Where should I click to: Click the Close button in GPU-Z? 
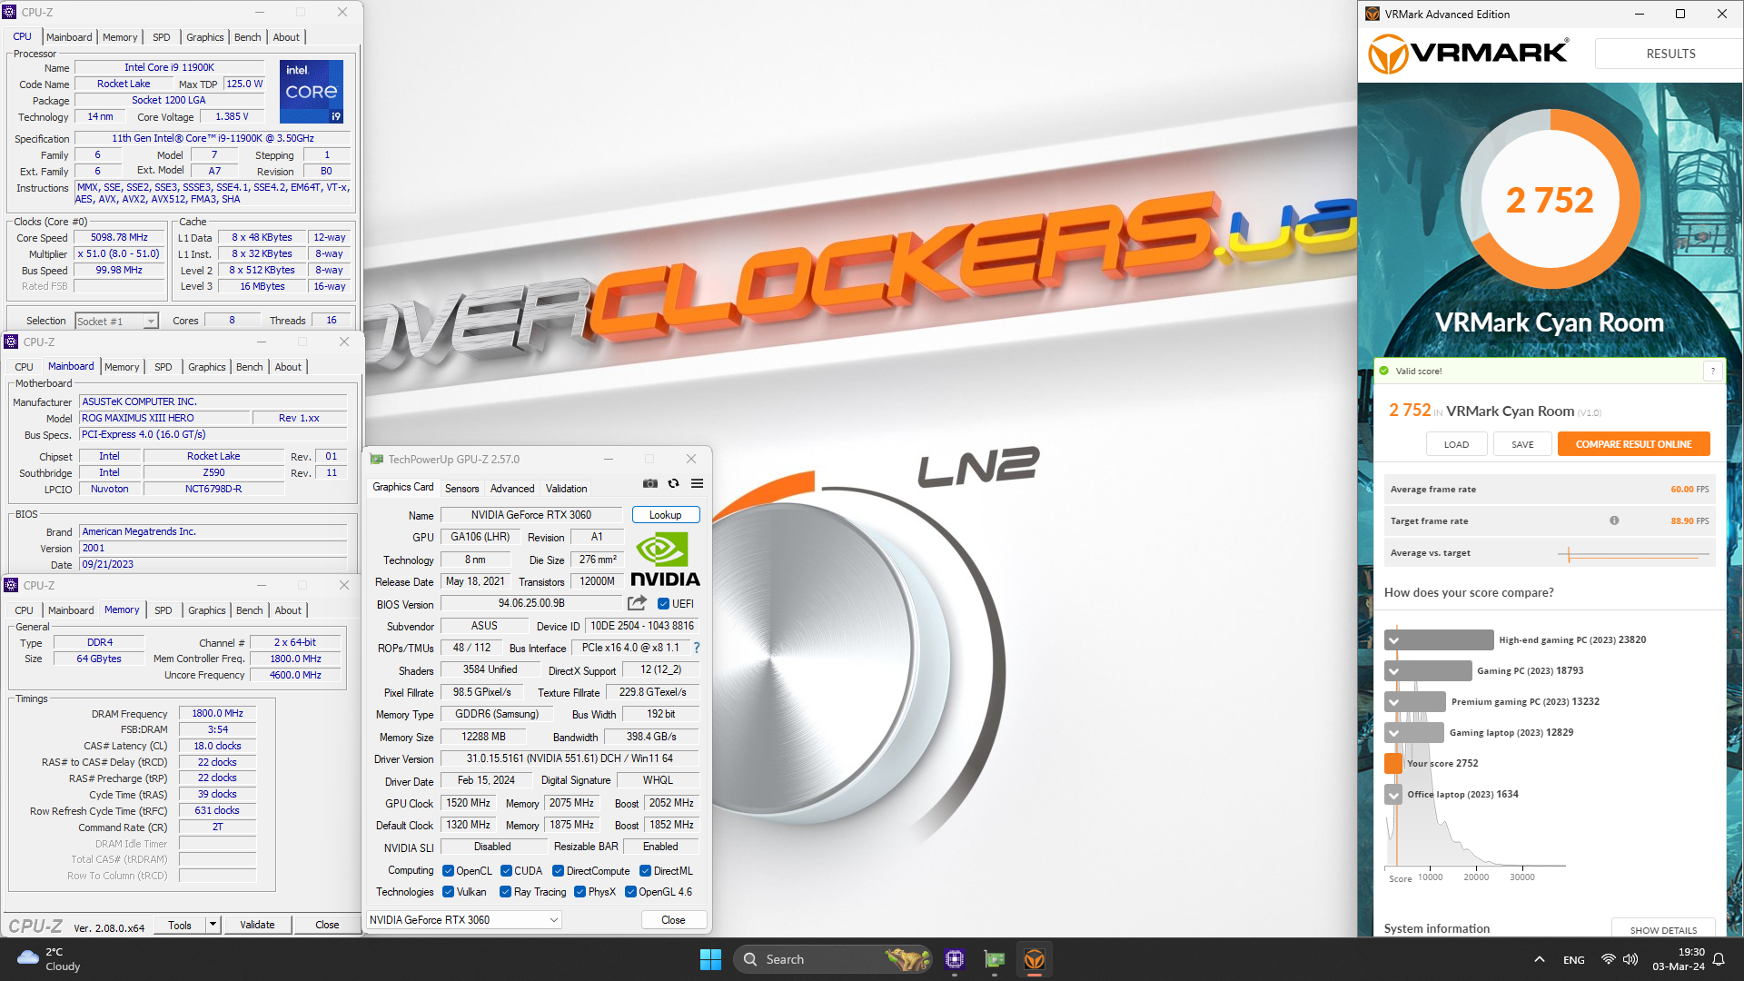(673, 920)
